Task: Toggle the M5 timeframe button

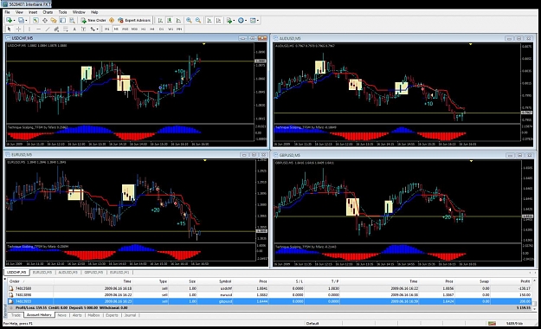Action: 116,29
